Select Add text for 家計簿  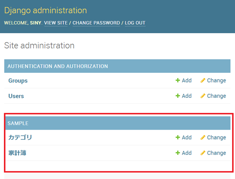pyautogui.click(x=187, y=153)
